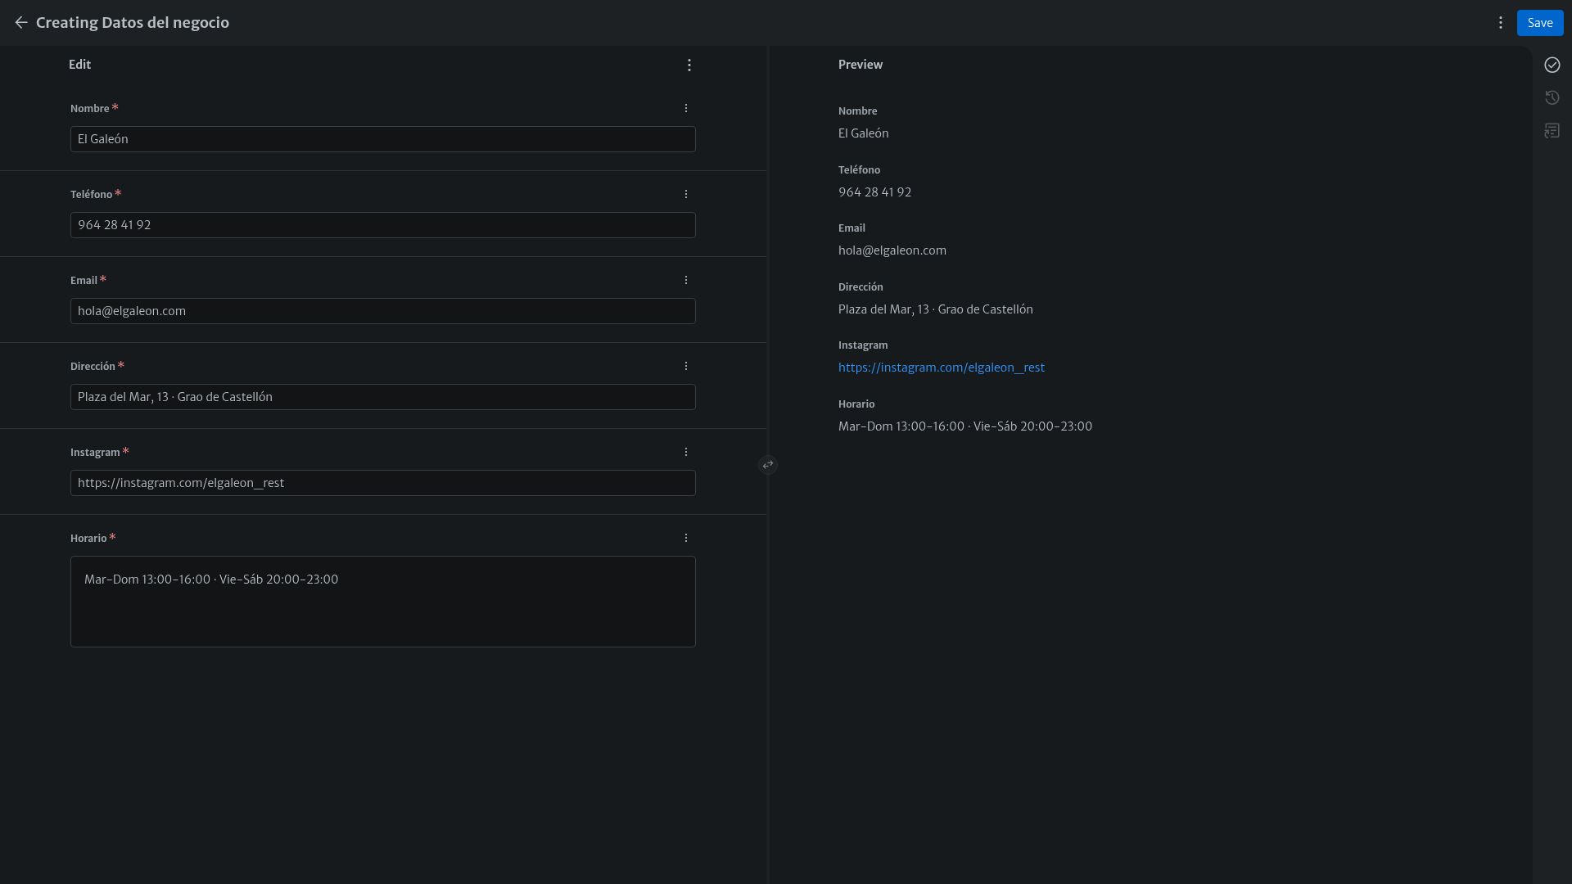Select the 'El Galeón' value in Preview

864,133
